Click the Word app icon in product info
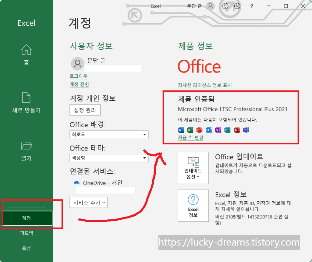Screen dimensions: 312x262 [181, 130]
